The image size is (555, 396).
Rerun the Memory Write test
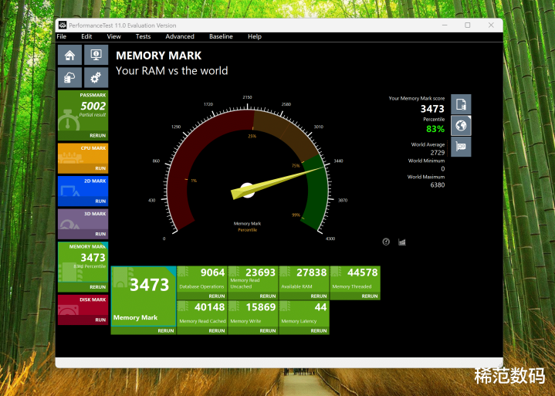(268, 330)
